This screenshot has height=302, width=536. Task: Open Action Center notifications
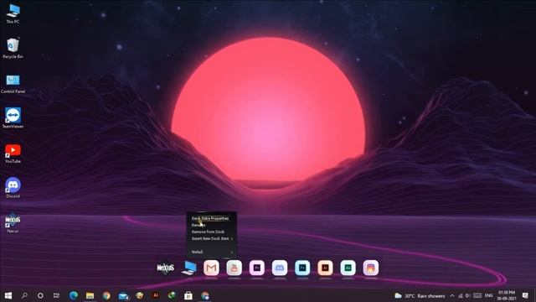[525, 296]
